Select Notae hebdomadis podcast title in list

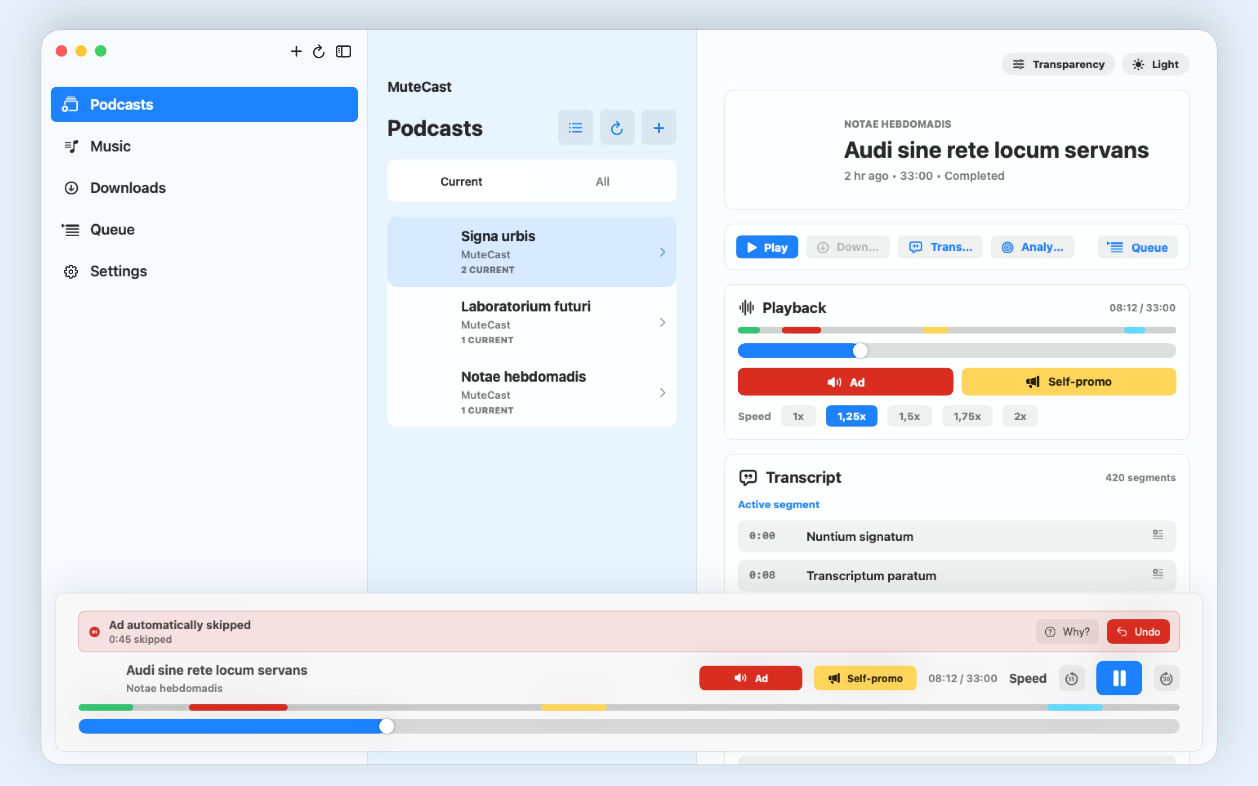pyautogui.click(x=523, y=376)
